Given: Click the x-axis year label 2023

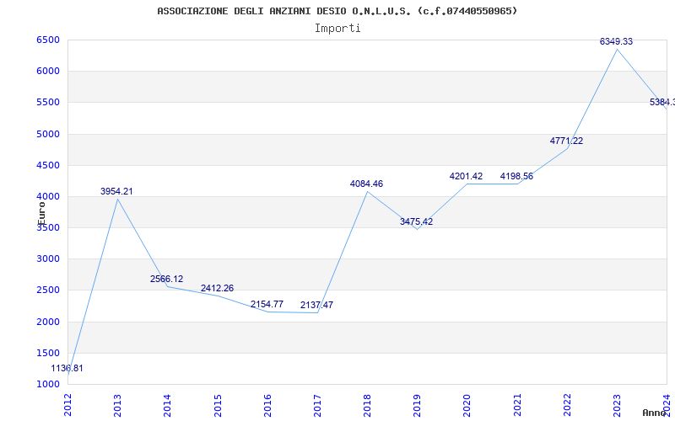Looking at the screenshot, I should coord(617,405).
